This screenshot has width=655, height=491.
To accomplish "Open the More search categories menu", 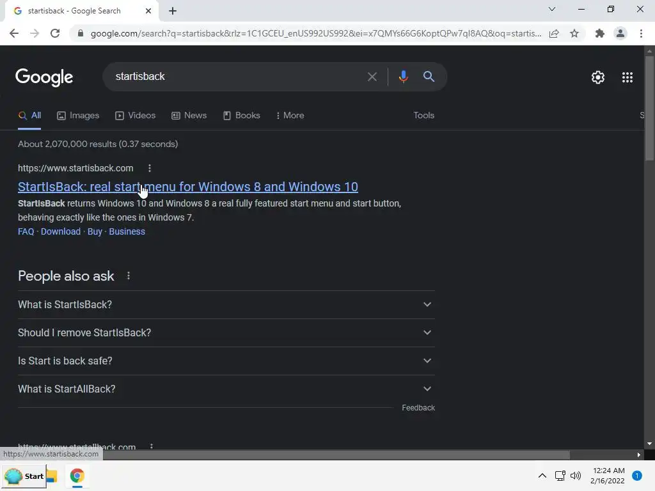I will pos(290,116).
